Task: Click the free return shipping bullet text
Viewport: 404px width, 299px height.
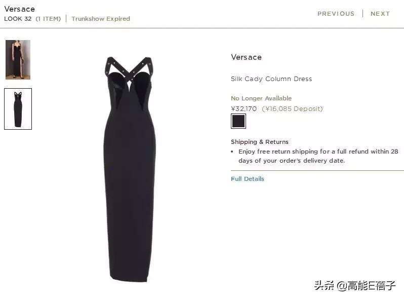Action: coord(318,156)
